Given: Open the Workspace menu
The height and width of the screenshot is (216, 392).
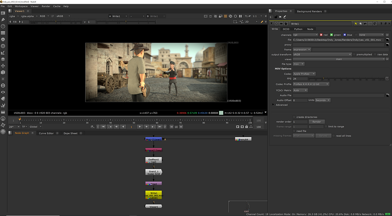Looking at the screenshot, I should [21, 6].
